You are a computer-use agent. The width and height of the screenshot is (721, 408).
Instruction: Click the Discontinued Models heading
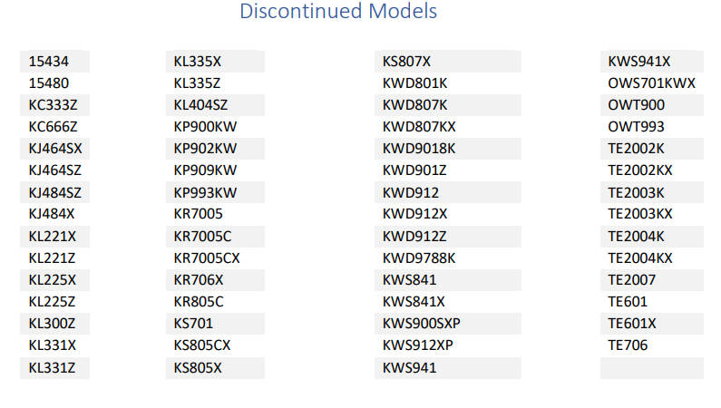coord(338,12)
